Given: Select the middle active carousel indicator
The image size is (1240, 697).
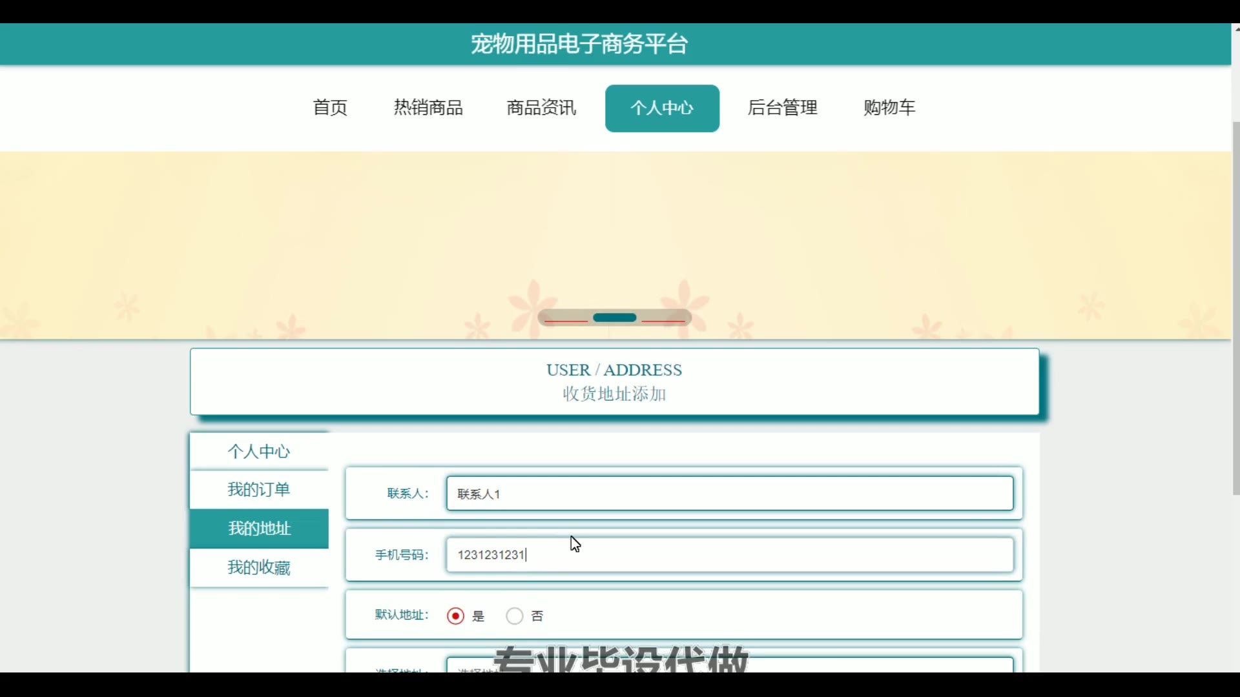Looking at the screenshot, I should pyautogui.click(x=615, y=318).
